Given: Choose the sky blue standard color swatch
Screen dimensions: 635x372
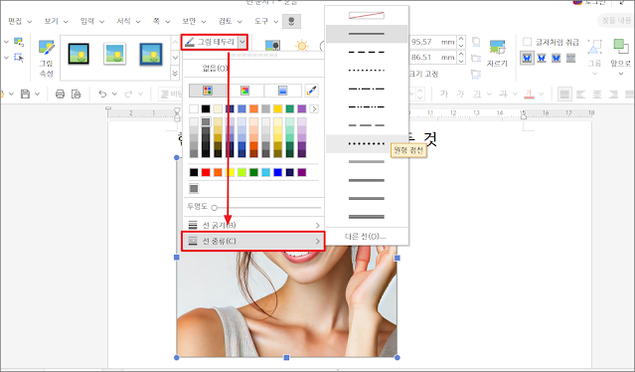Looking at the screenshot, I should 265,173.
